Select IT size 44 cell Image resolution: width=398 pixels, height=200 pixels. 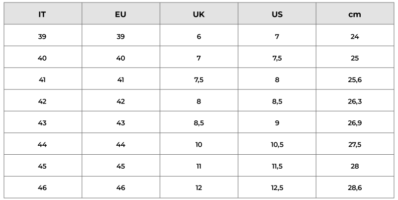43,144
